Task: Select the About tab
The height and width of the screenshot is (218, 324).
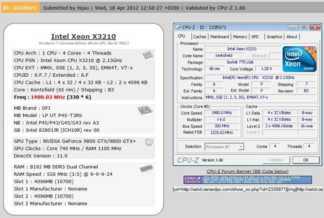Action: [292, 37]
